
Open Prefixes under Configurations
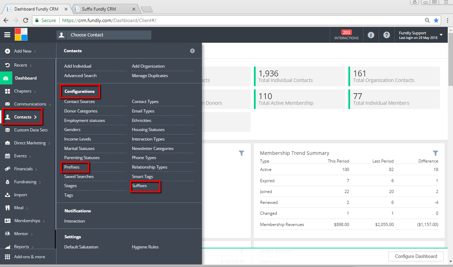72,167
